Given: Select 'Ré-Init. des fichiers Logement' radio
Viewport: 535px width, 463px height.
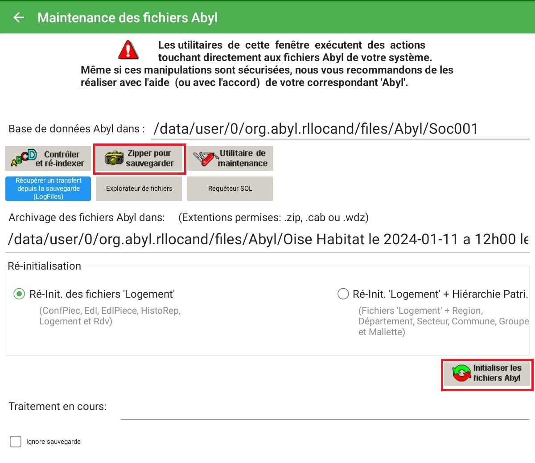Looking at the screenshot, I should pyautogui.click(x=19, y=294).
